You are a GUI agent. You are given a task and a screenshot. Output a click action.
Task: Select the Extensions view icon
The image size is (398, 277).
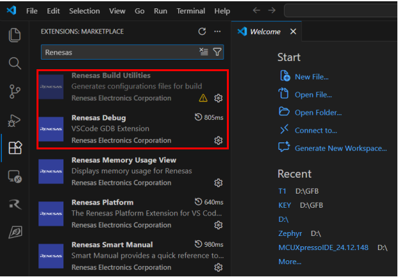(x=15, y=147)
